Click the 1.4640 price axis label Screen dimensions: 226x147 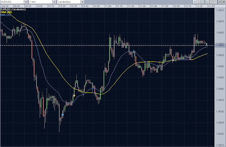click(x=220, y=89)
